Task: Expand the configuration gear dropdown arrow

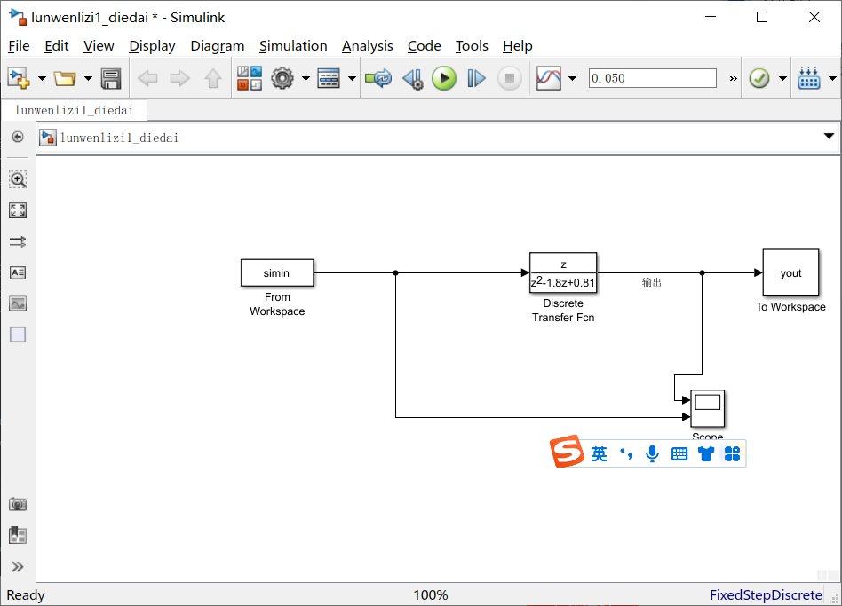Action: point(306,78)
